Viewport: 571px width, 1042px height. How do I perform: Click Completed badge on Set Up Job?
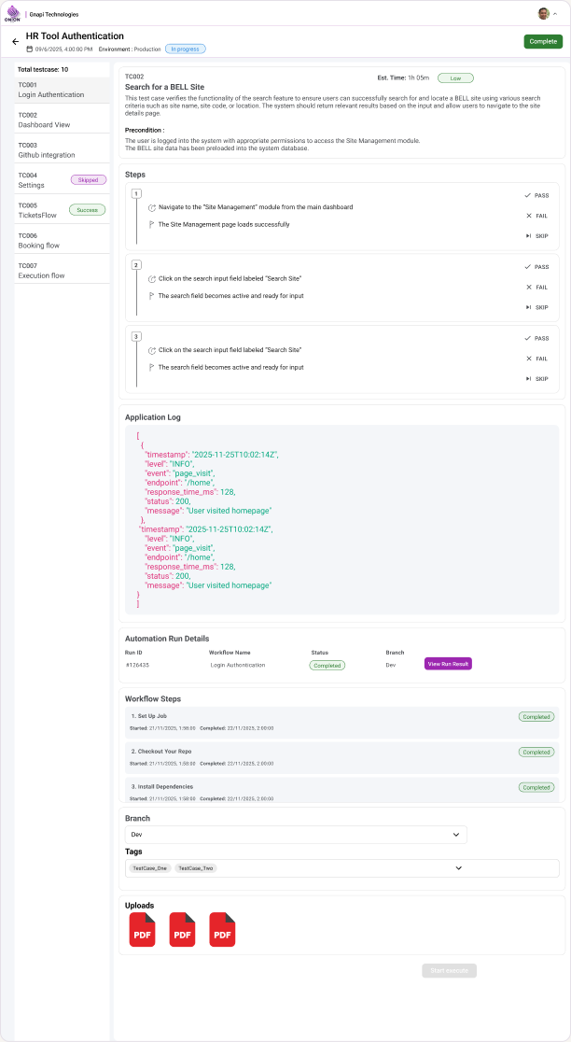pos(536,717)
